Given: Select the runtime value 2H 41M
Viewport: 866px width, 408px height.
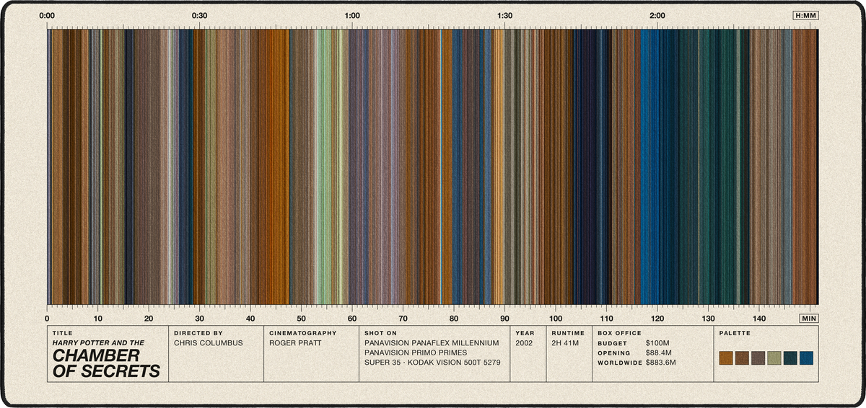Looking at the screenshot, I should [x=565, y=343].
